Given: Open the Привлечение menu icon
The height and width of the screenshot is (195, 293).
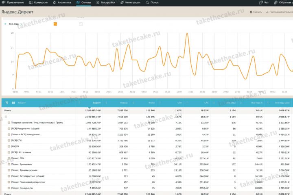Looking at the screenshot, I should tap(3, 2).
